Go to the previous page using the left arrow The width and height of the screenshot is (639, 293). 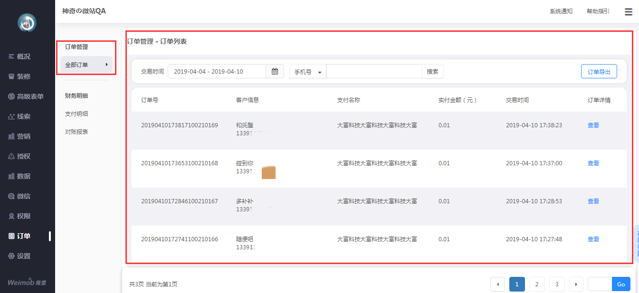coord(497,284)
